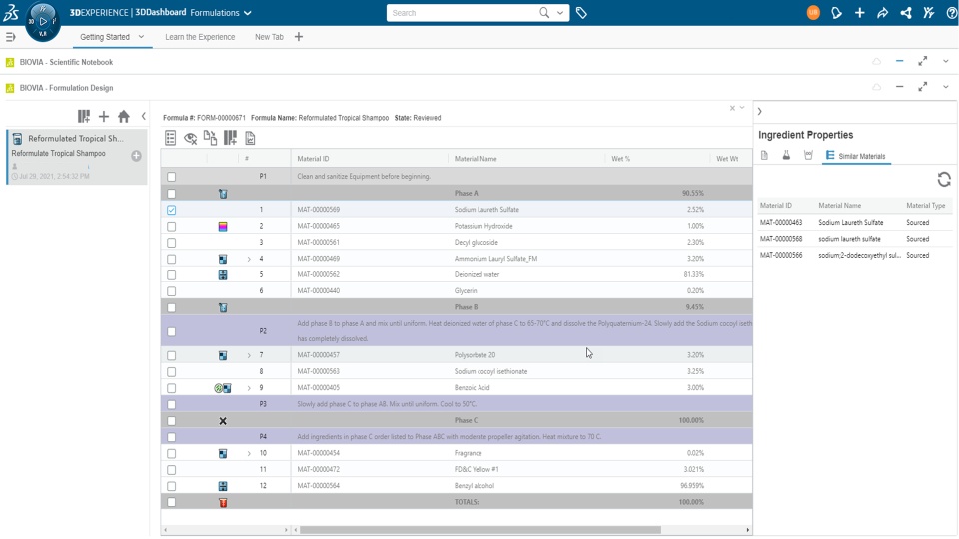Image resolution: width=959 pixels, height=539 pixels.
Task: Open the search options dropdown arrow
Action: (x=559, y=13)
